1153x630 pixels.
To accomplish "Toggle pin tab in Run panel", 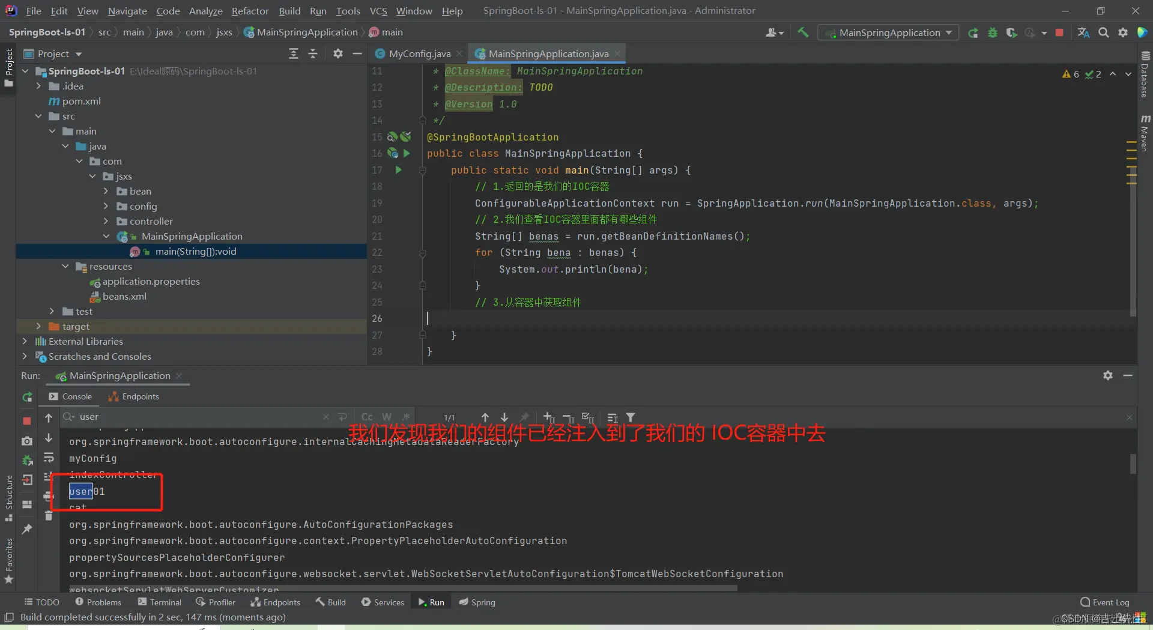I will click(27, 529).
